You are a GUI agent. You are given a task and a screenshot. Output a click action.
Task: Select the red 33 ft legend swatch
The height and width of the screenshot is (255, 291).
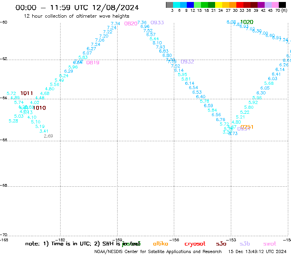tap(240, 5)
